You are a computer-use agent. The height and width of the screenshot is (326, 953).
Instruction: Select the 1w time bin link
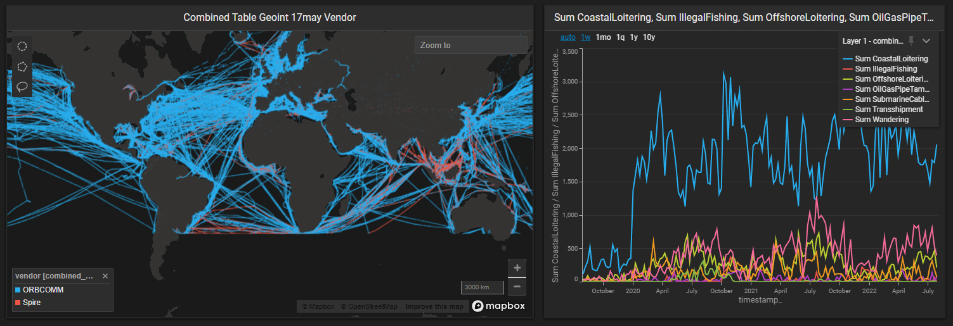(586, 37)
